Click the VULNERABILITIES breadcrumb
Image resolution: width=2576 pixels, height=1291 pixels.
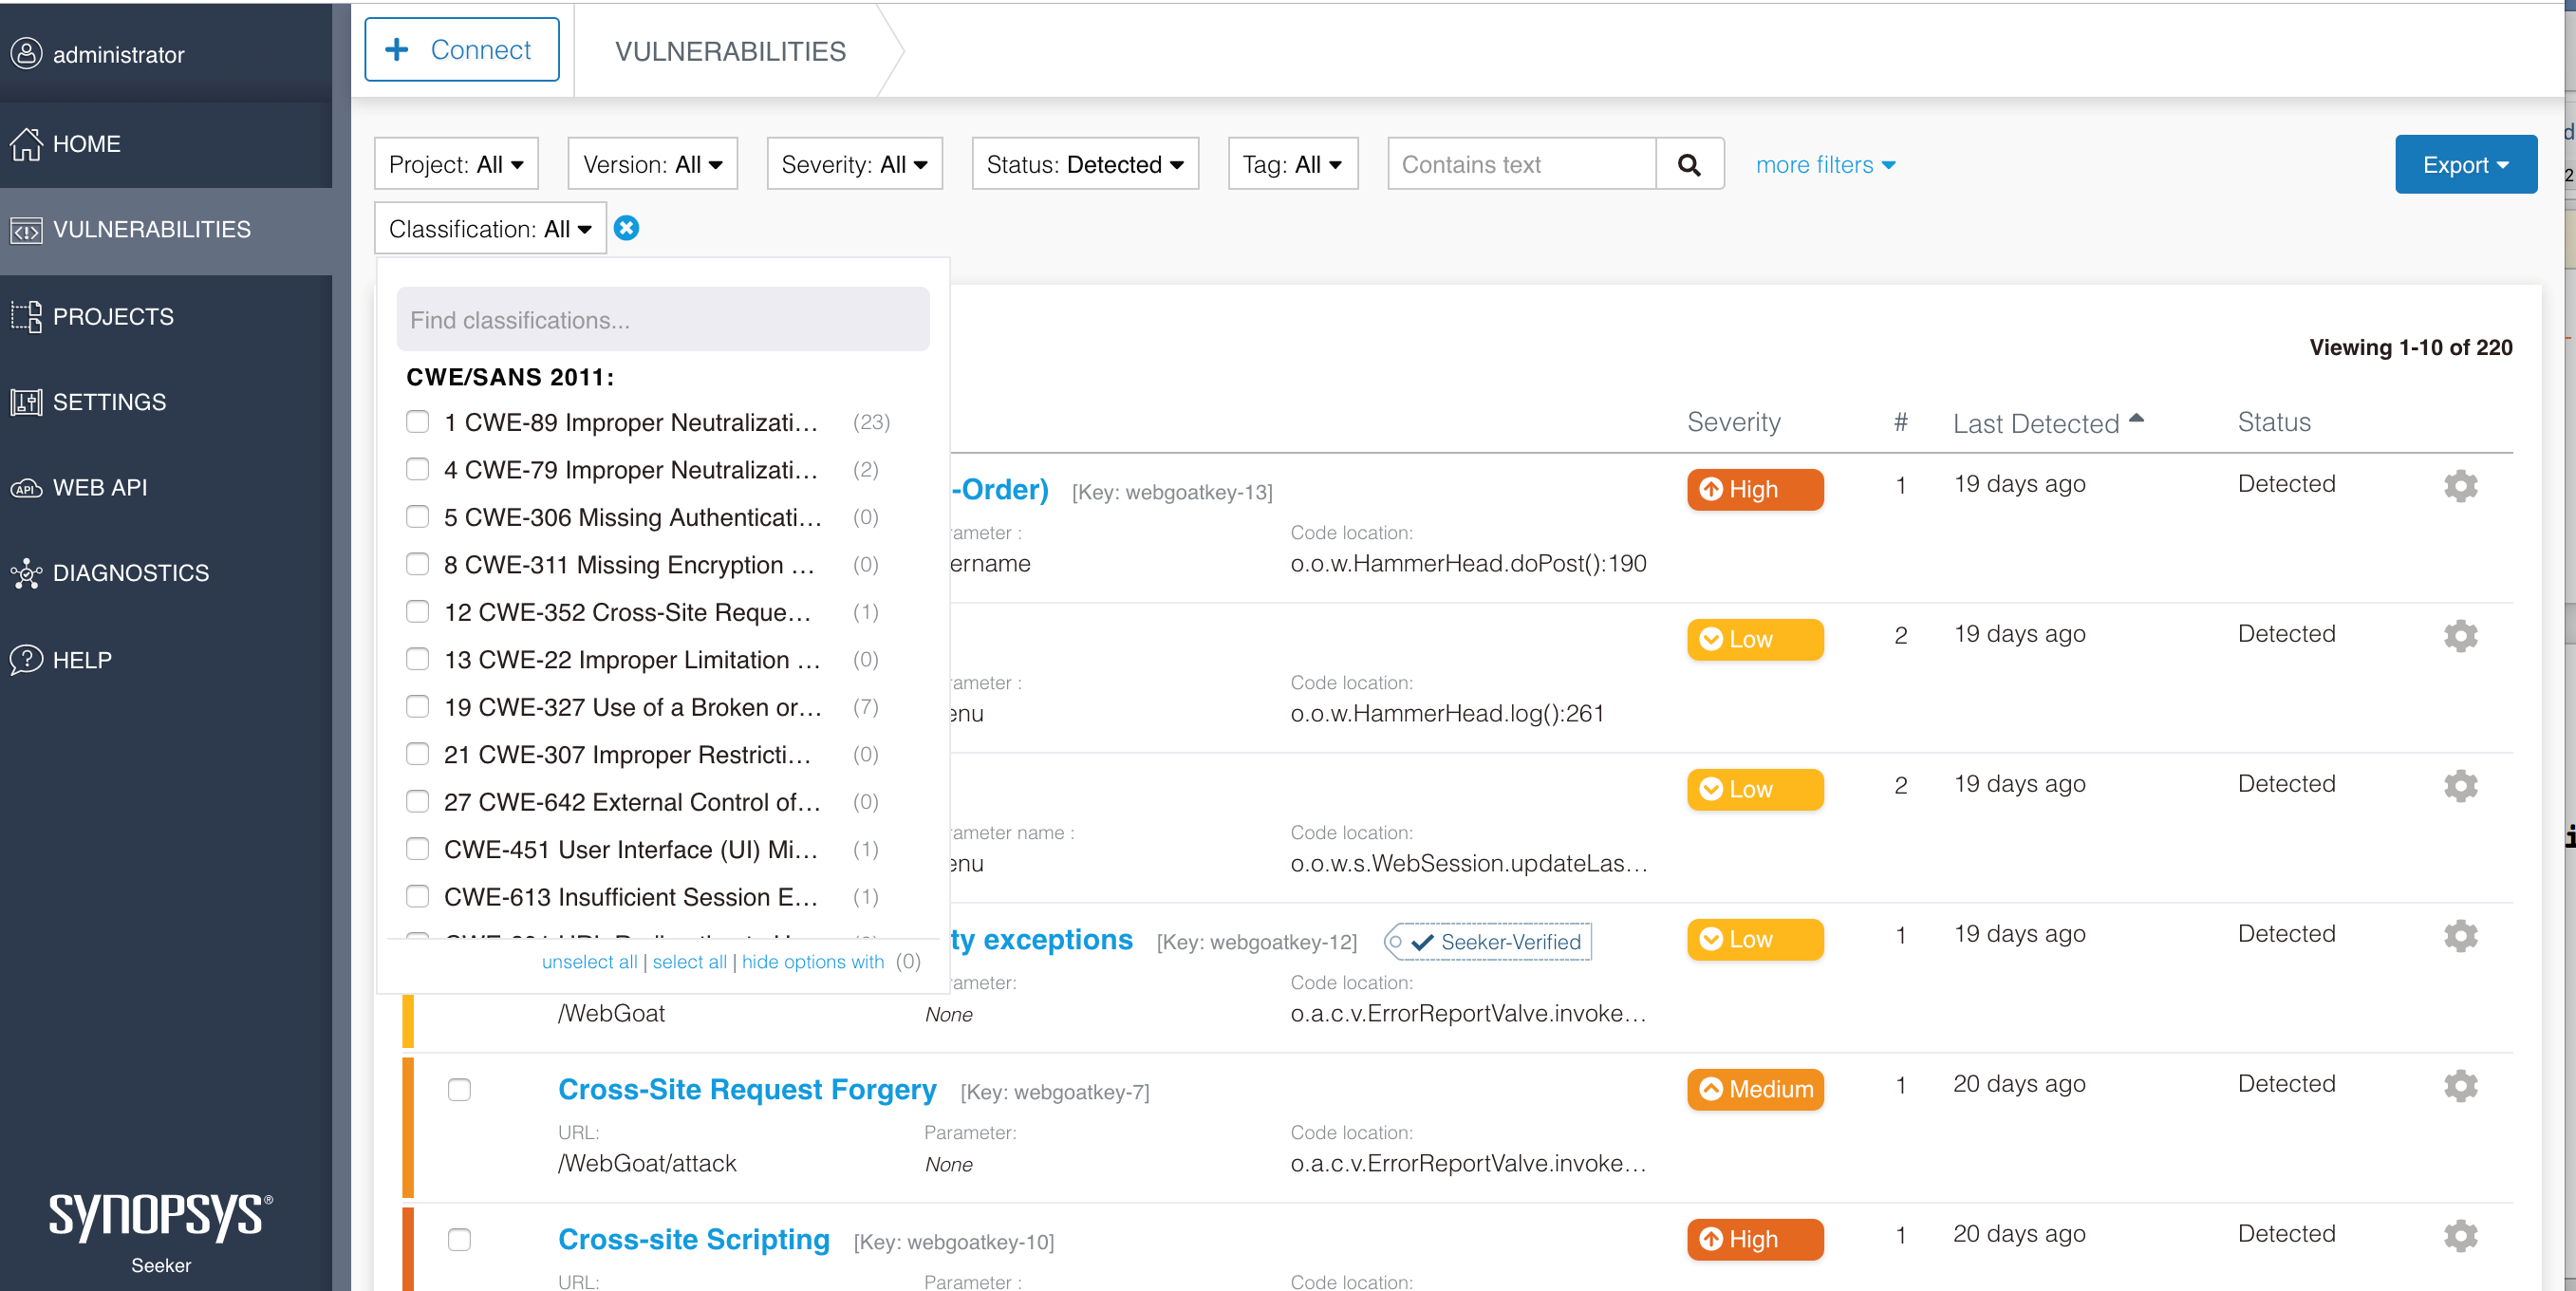(730, 51)
